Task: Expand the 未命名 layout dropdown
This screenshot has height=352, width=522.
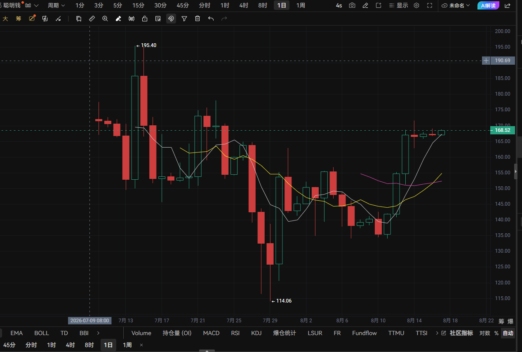Action: point(456,5)
